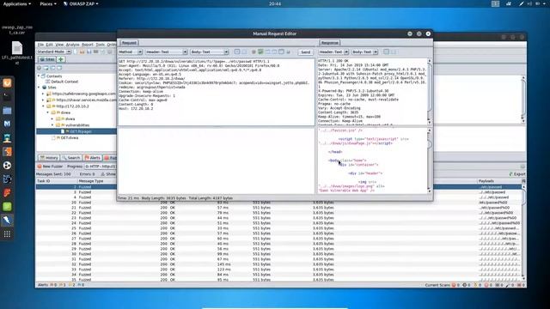Select fuzzer result row with Task ID 20
The width and height of the screenshot is (550, 309).
278,203
